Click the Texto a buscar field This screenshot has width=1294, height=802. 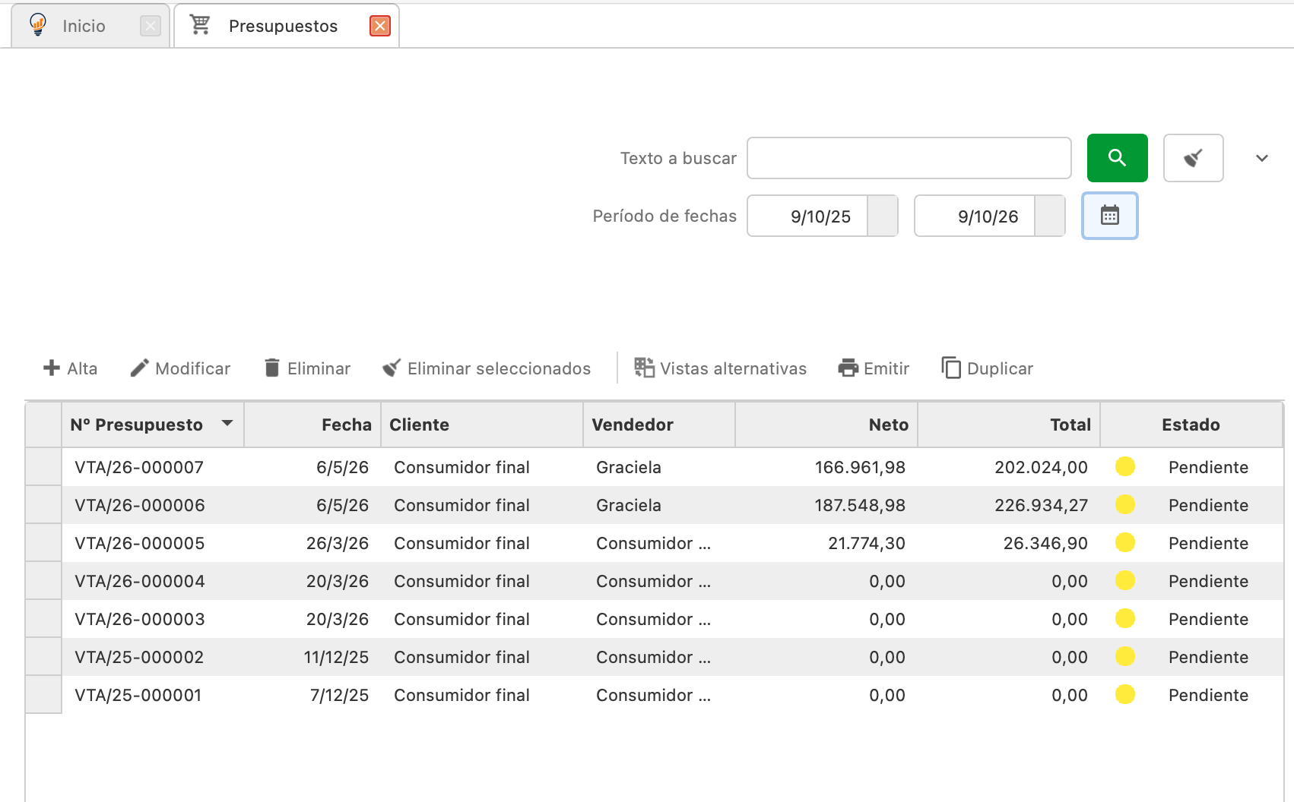909,158
